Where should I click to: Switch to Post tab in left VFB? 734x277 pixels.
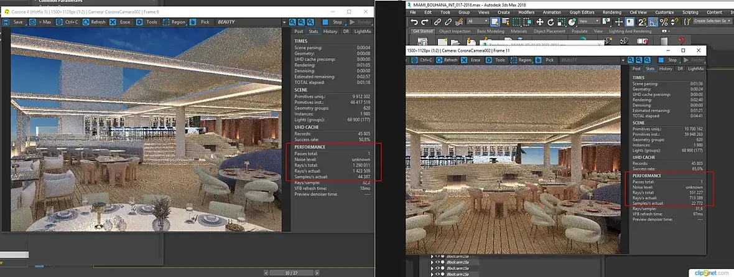pyautogui.click(x=299, y=31)
